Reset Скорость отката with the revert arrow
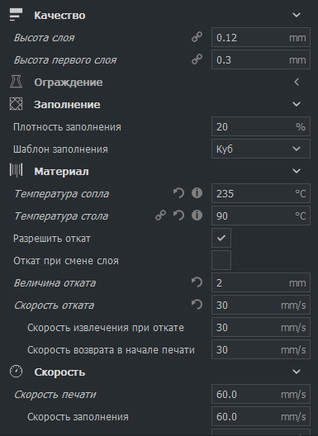318x436 pixels. [197, 305]
